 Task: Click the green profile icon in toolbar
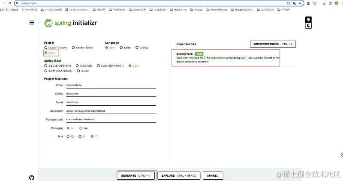click(337, 3)
